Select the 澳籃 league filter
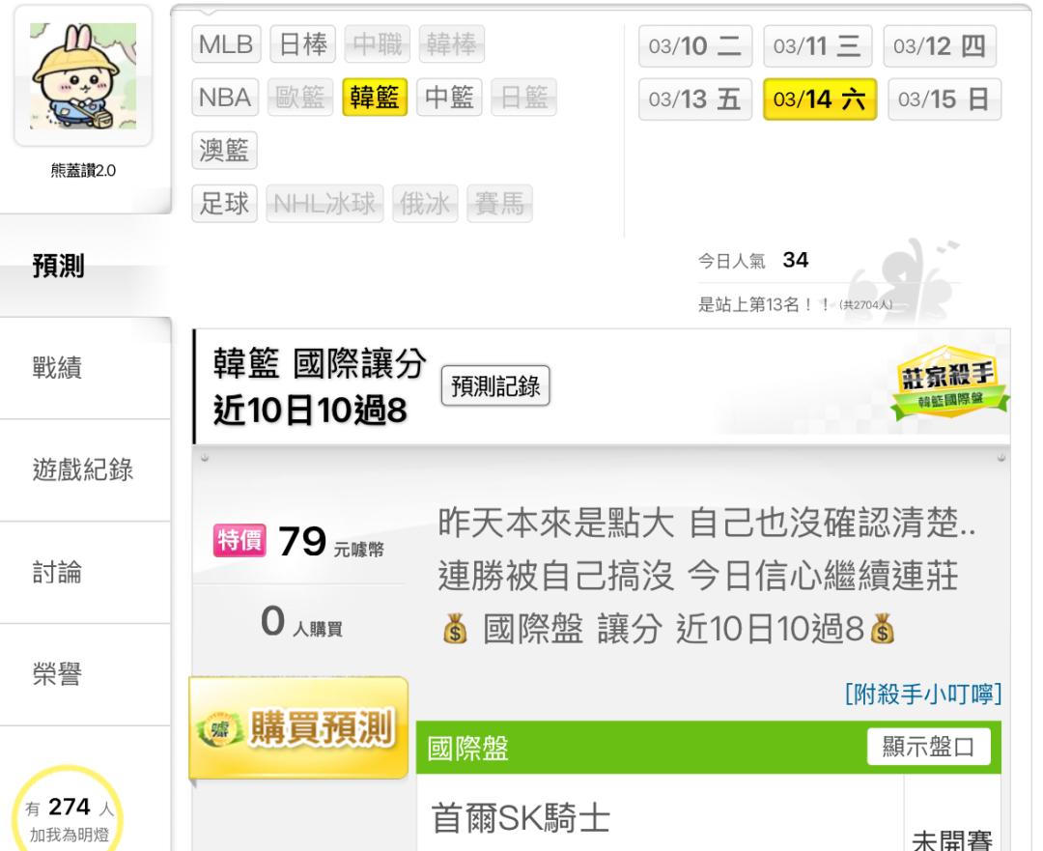Viewport: 1043px width, 851px height. [x=224, y=151]
